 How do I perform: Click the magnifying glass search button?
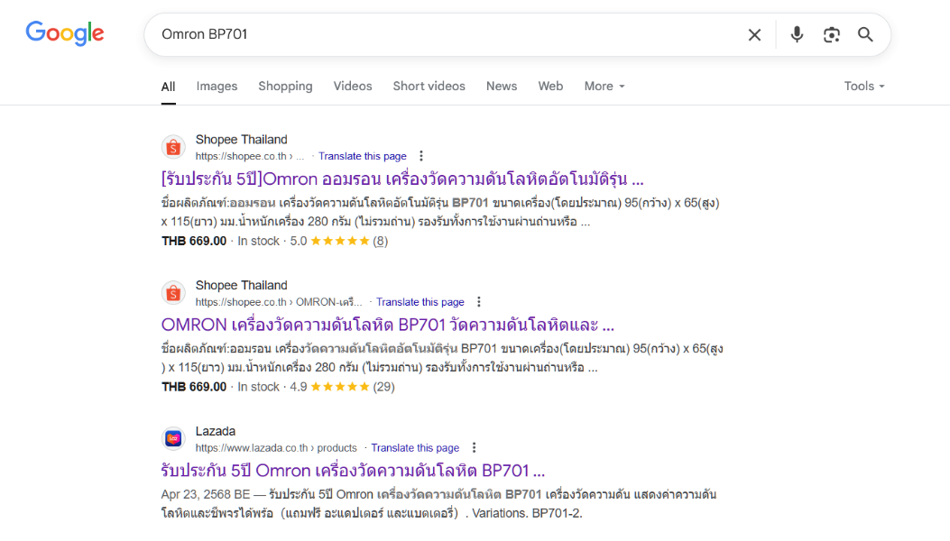(865, 34)
